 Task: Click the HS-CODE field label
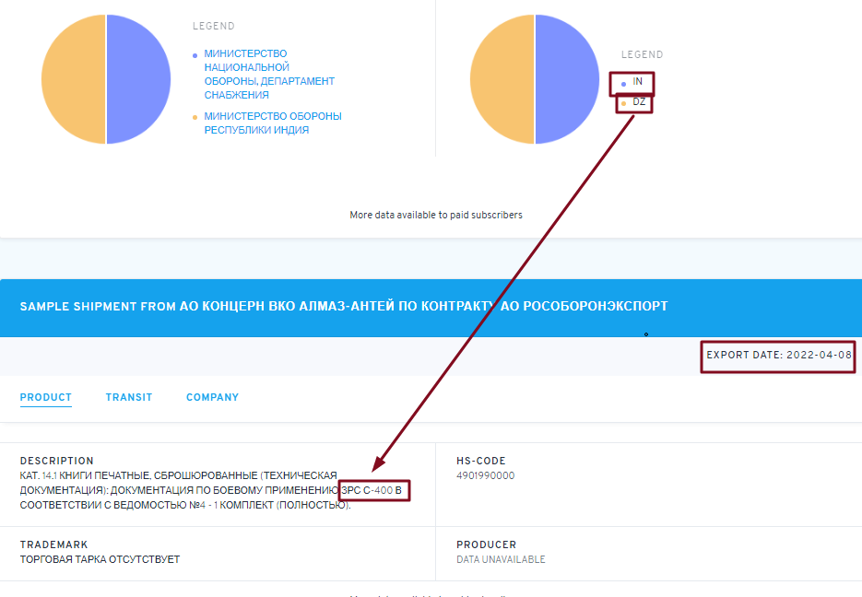pyautogui.click(x=481, y=461)
